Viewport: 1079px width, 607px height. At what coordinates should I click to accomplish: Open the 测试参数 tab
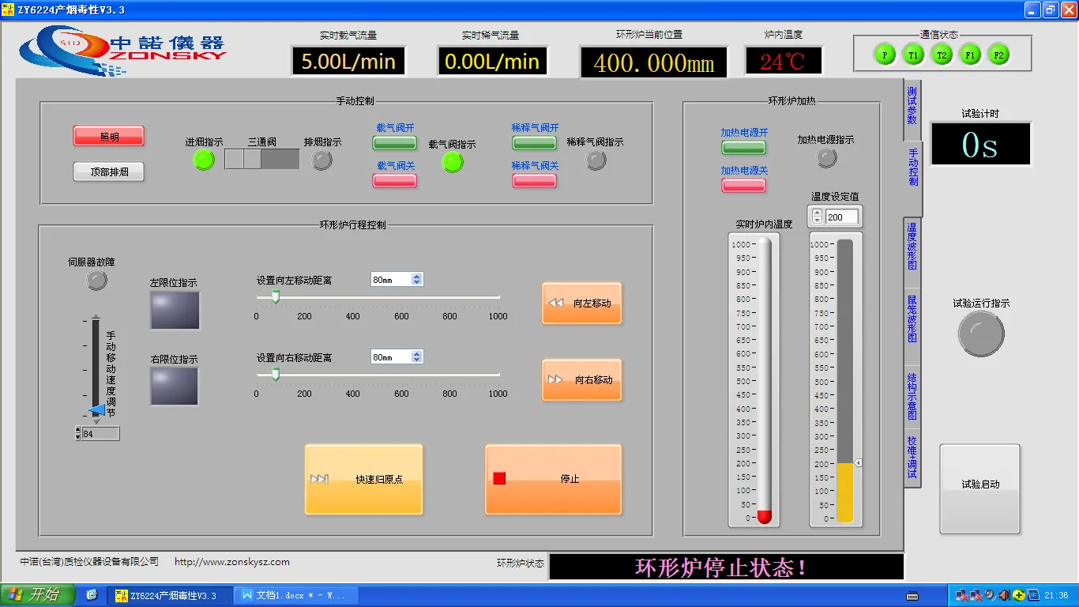pyautogui.click(x=912, y=105)
